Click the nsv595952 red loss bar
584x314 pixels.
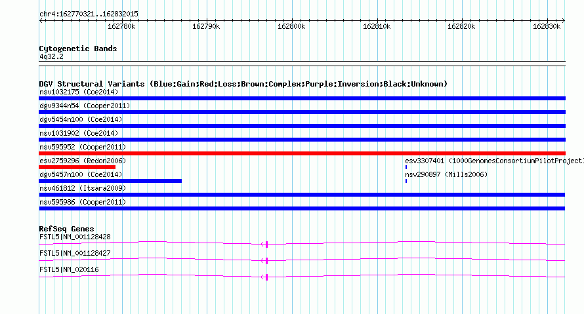(x=302, y=153)
